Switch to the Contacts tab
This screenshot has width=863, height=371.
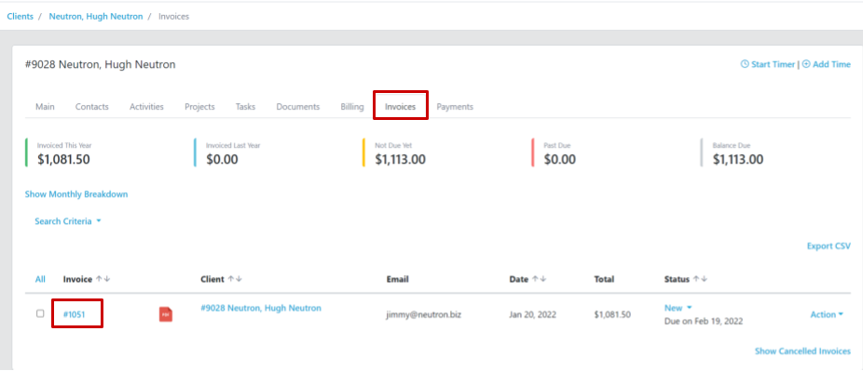click(x=92, y=107)
